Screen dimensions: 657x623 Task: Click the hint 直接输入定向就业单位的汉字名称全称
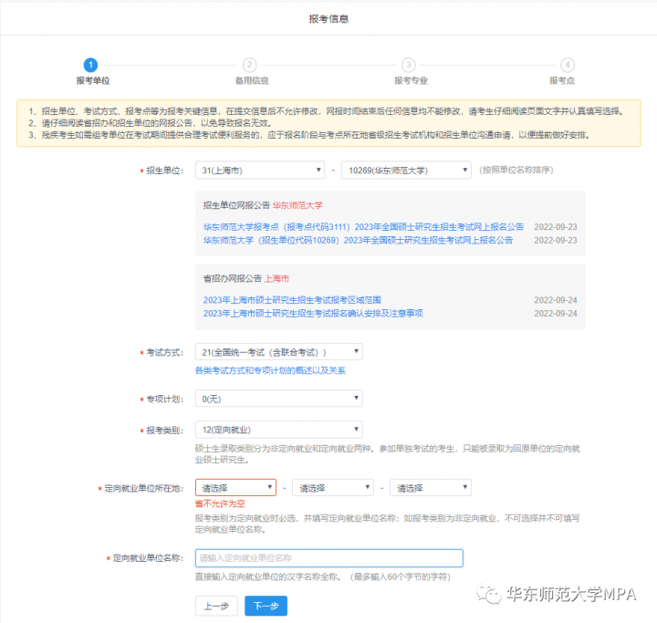pyautogui.click(x=268, y=576)
